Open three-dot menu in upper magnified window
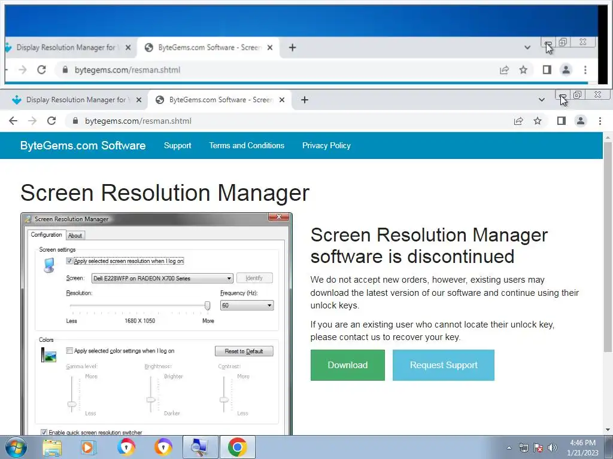Screen dimensions: 613x459 (x=585, y=70)
